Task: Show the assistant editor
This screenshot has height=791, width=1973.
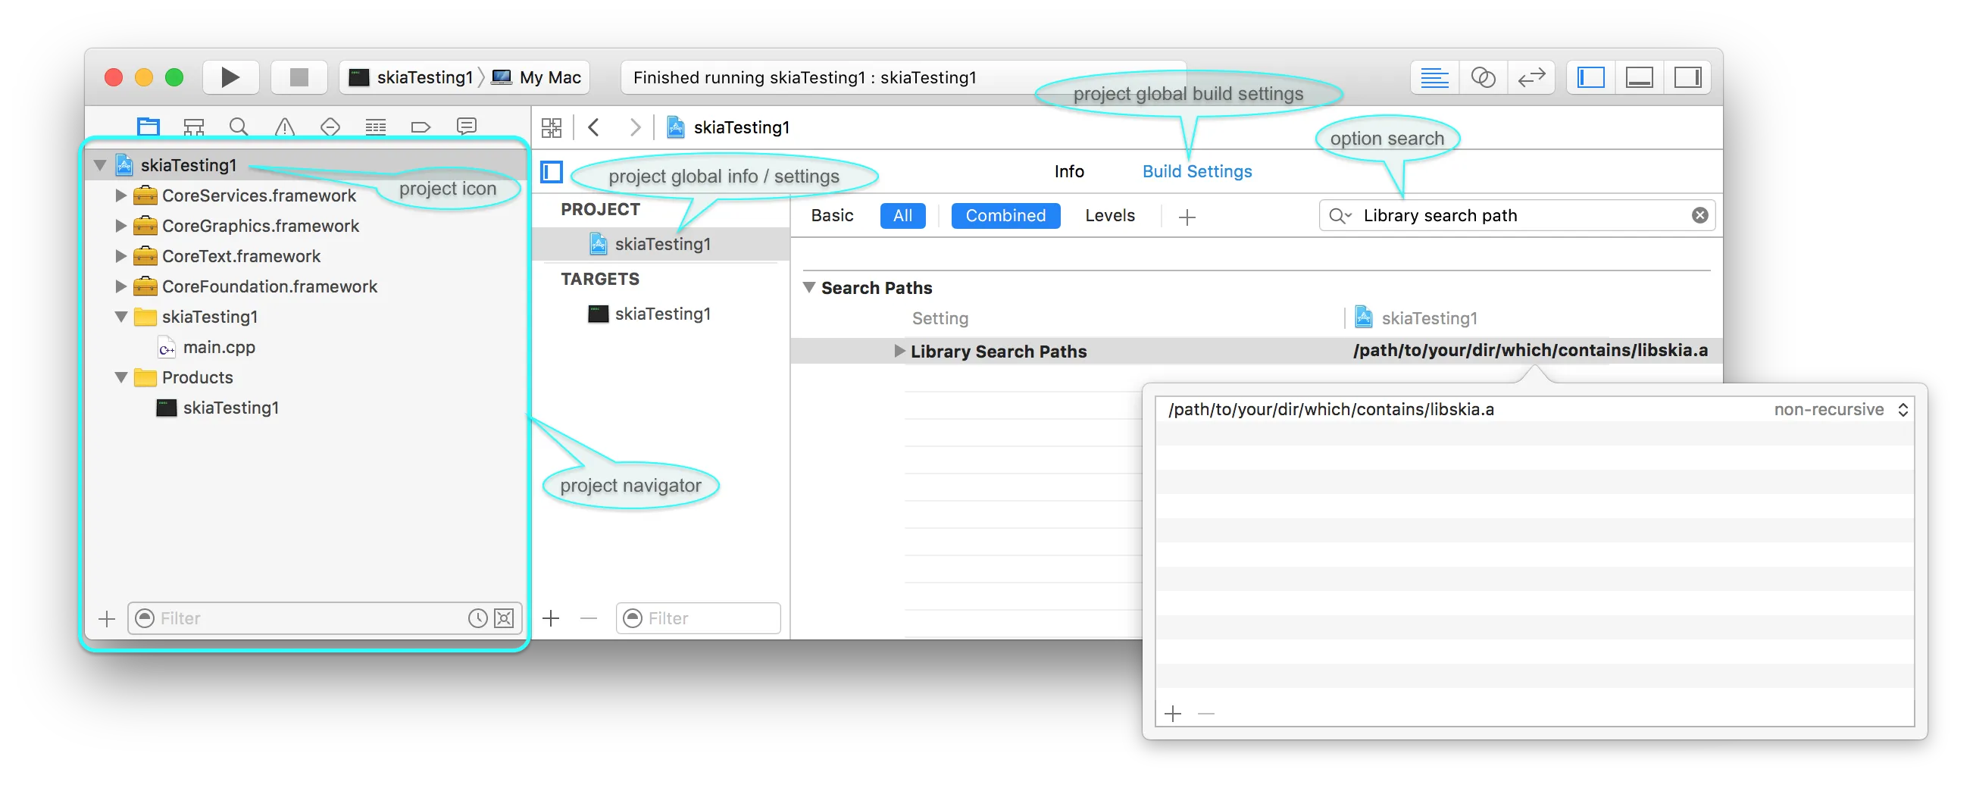Action: tap(1483, 77)
